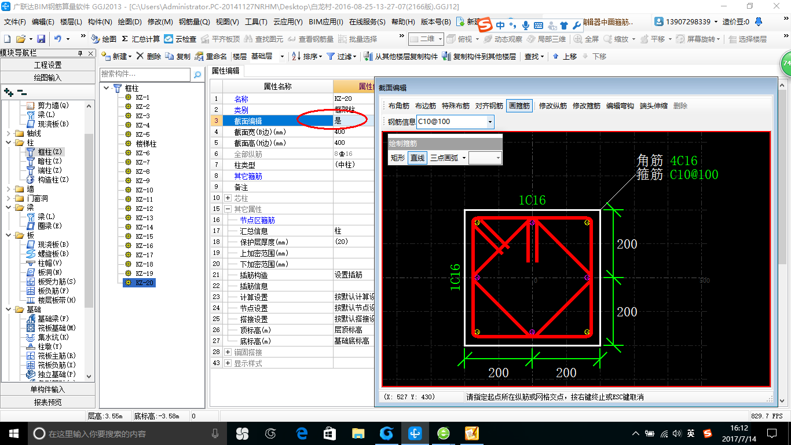Click the Edge browser icon in taskbar
This screenshot has width=791, height=445.
pyautogui.click(x=301, y=433)
